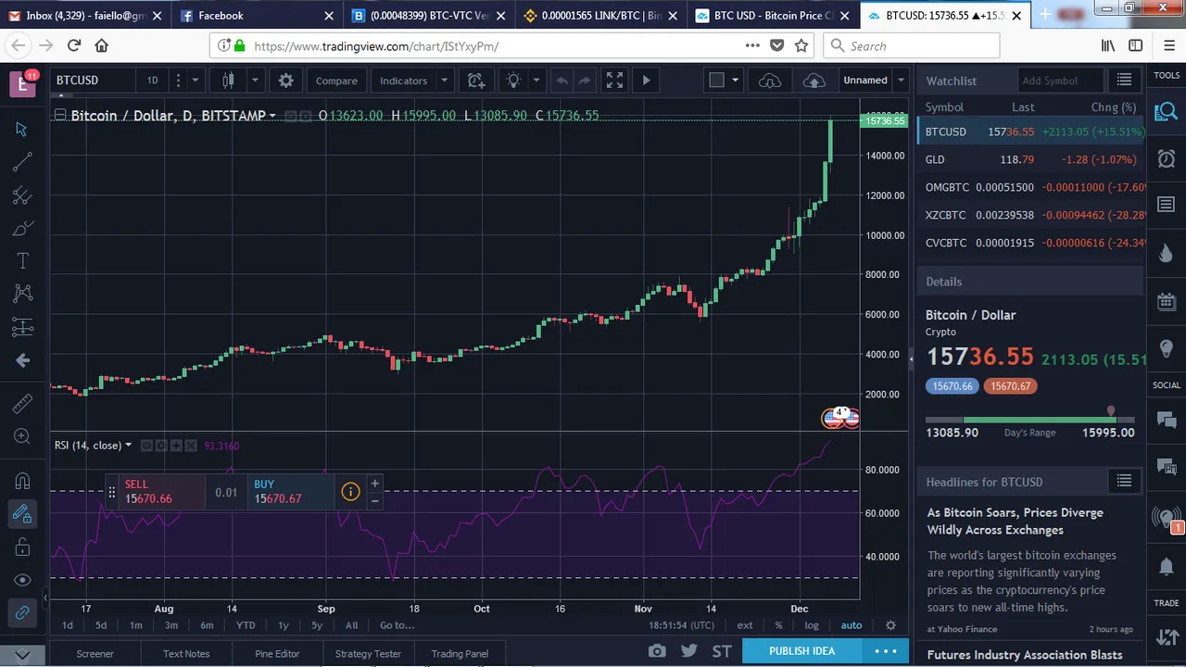Screen dimensions: 1186x667
Task: Open the publish idea options ellipsis
Action: (x=886, y=651)
